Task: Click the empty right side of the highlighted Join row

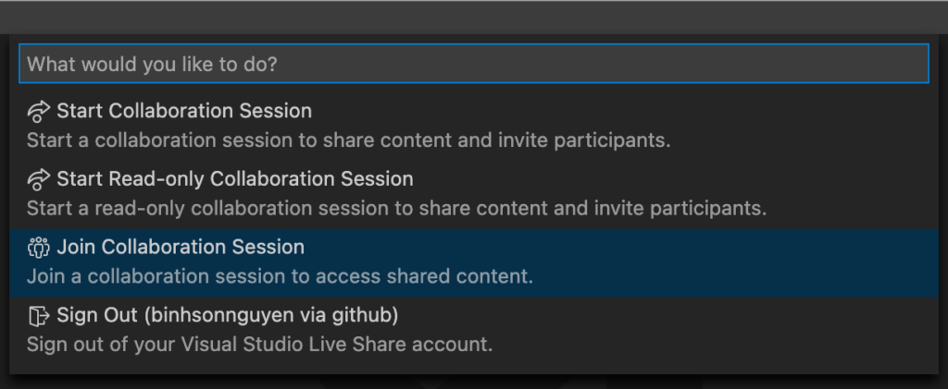Action: pyautogui.click(x=726, y=263)
